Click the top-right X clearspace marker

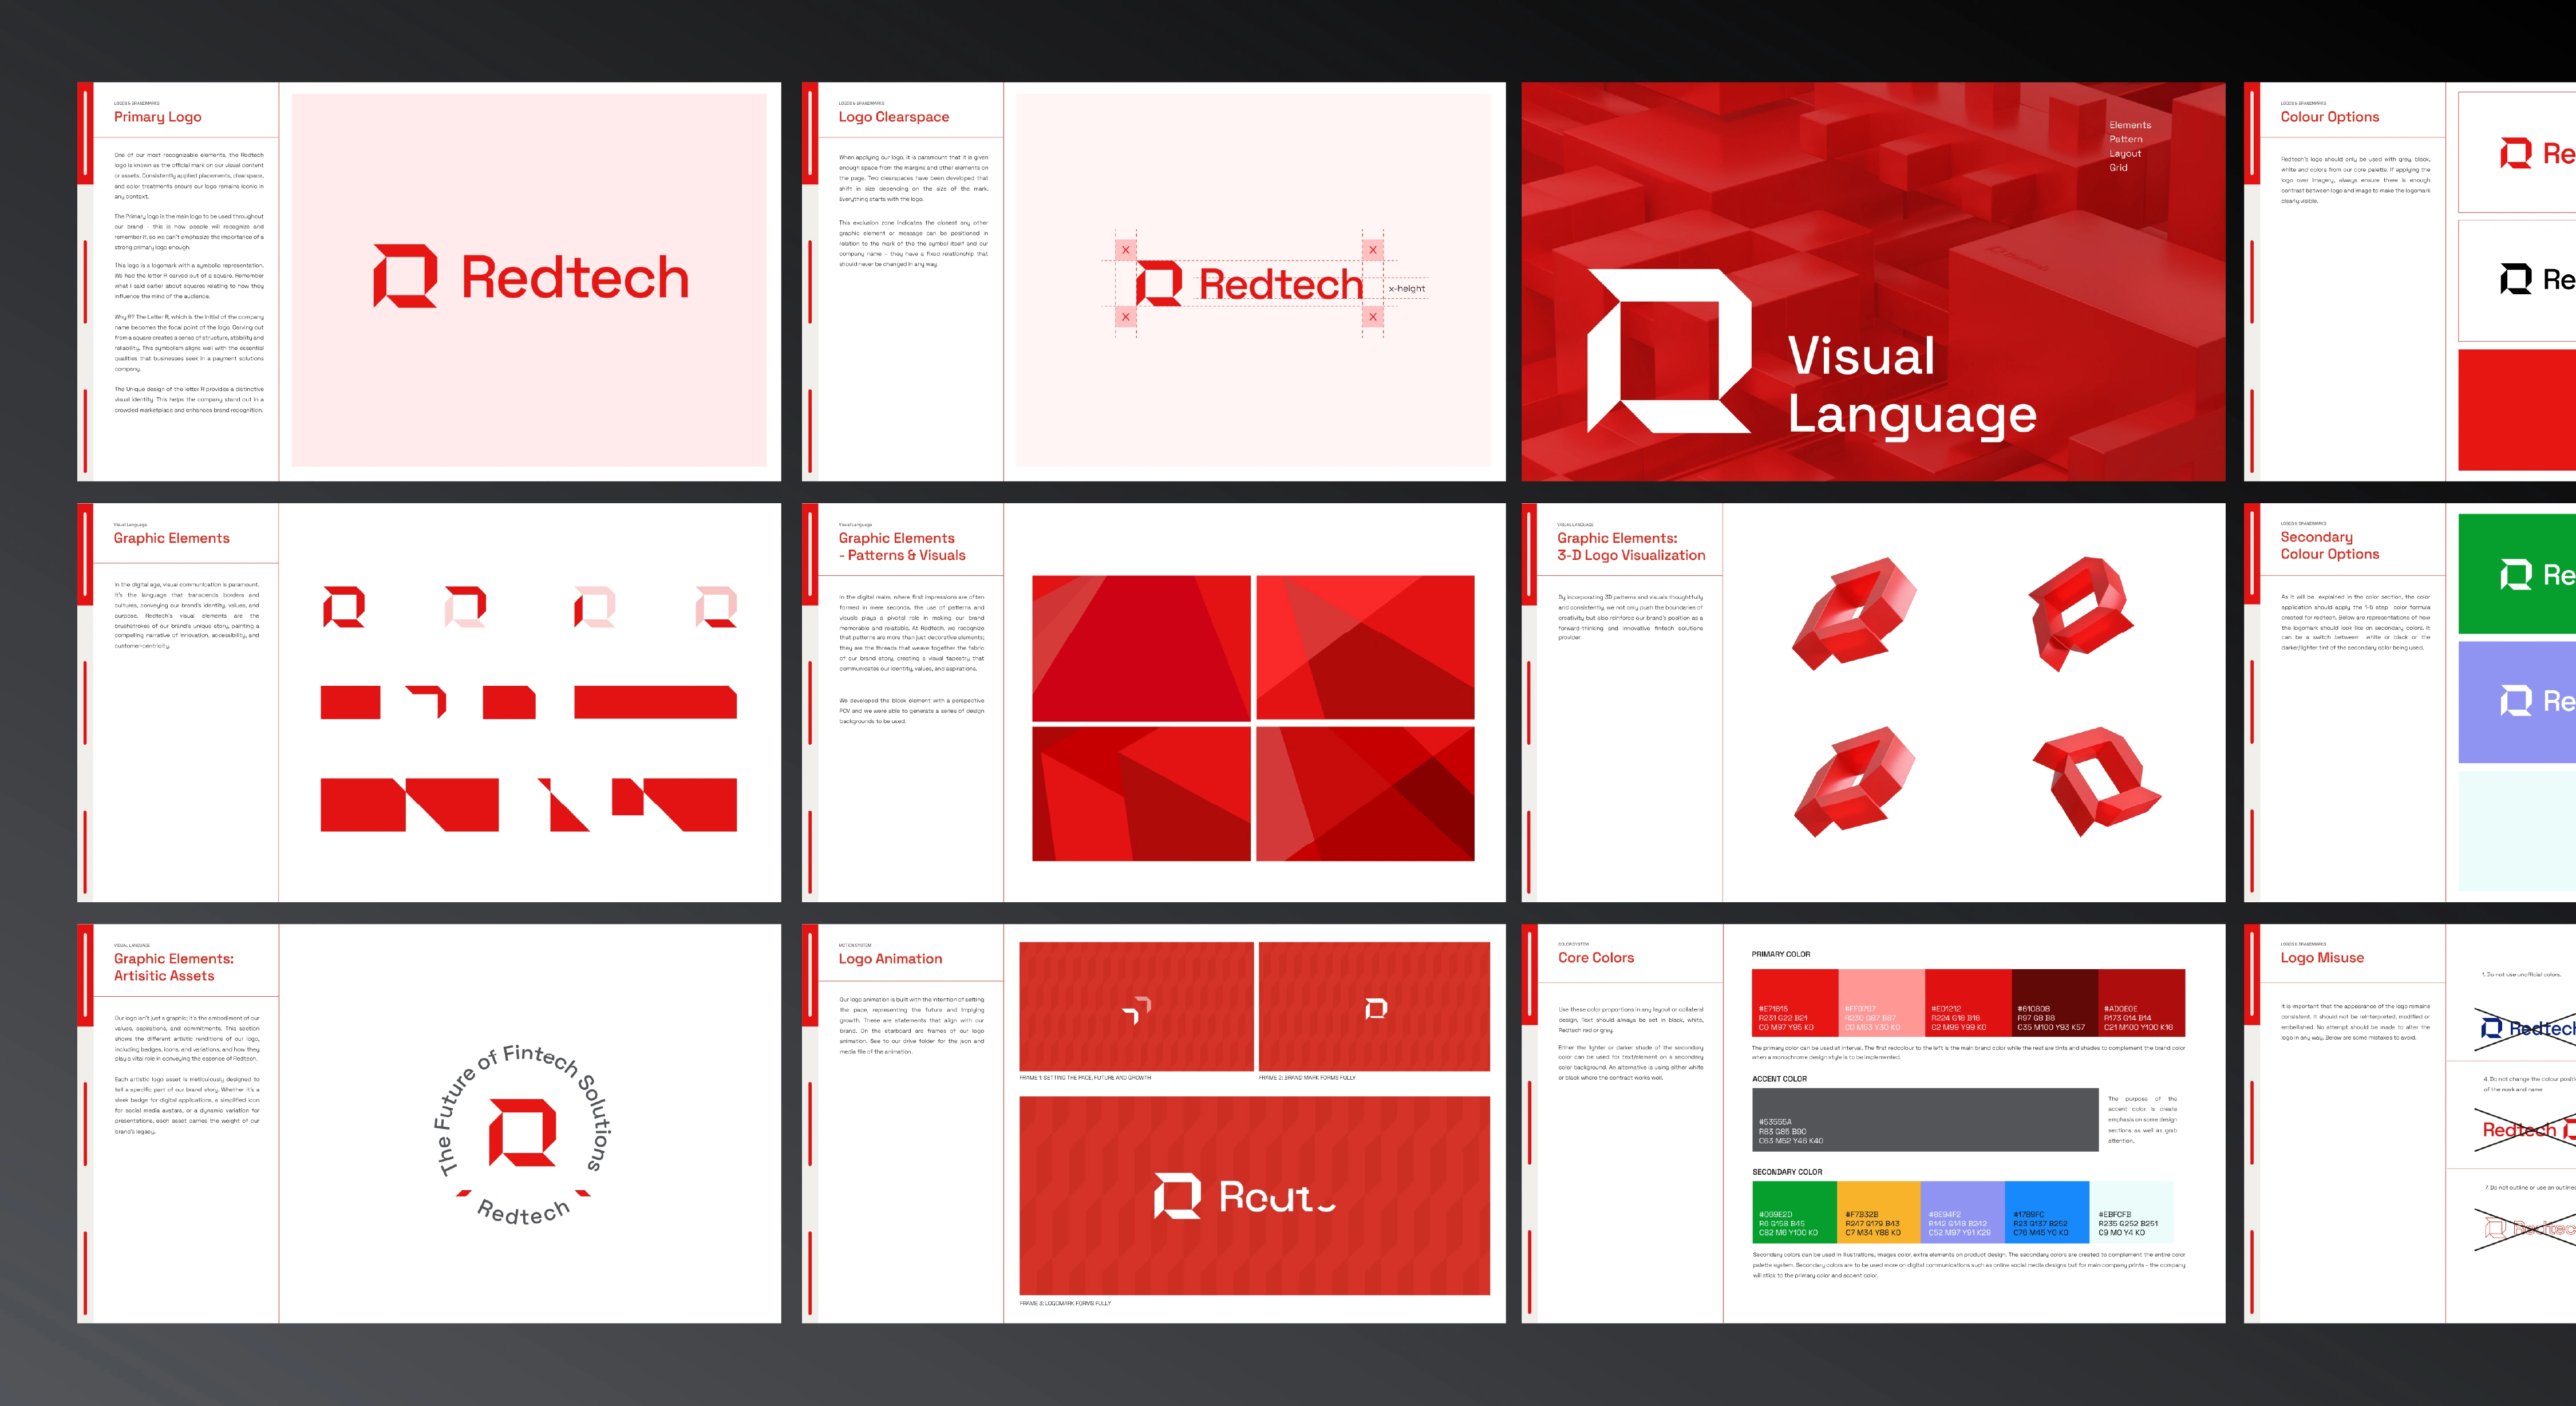pos(1373,250)
